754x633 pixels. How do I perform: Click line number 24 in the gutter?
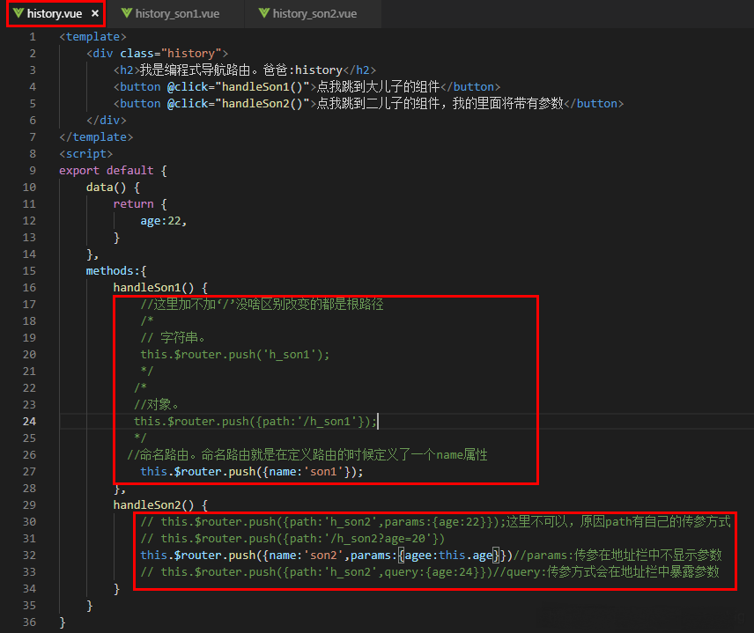(x=29, y=421)
